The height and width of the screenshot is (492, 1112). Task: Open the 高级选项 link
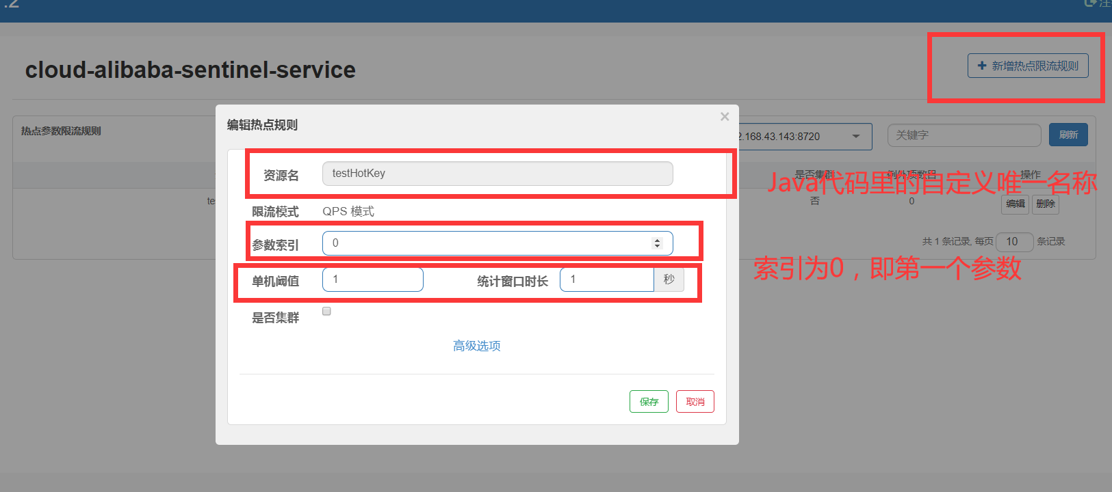477,346
